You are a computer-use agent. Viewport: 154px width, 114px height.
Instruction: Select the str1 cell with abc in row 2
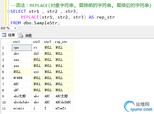click(x=22, y=54)
